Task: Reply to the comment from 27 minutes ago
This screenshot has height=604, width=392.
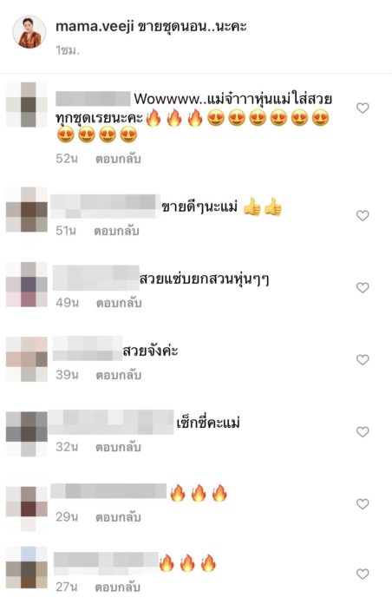Action: pos(117,587)
